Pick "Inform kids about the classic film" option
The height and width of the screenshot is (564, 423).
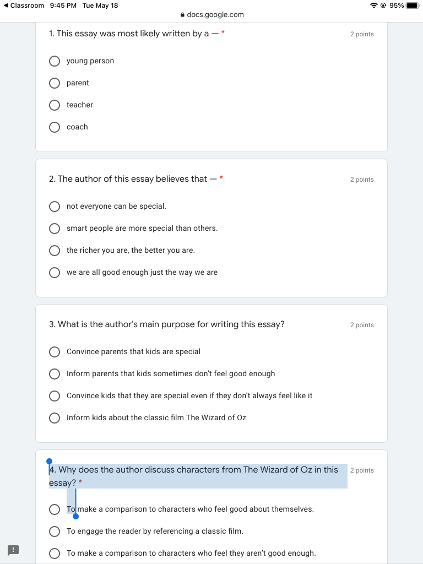[x=55, y=418]
